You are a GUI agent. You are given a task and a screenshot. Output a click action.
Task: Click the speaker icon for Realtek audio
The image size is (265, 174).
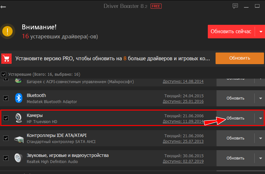tap(18, 158)
